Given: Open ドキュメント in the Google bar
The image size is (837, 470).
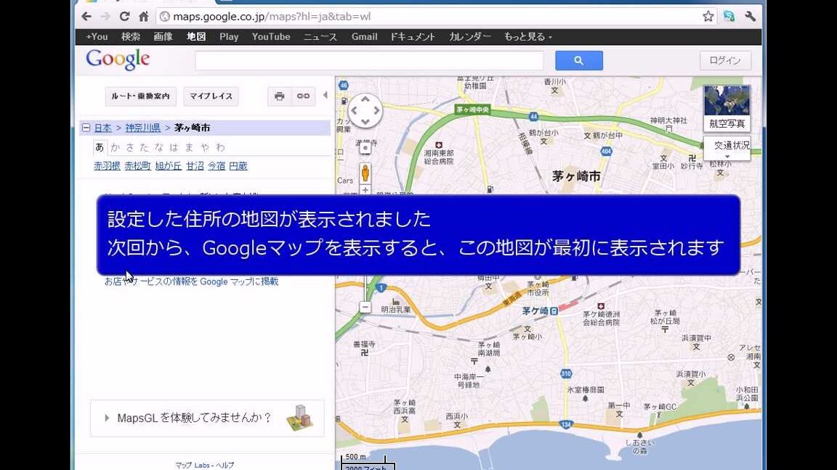Looking at the screenshot, I should (x=413, y=37).
